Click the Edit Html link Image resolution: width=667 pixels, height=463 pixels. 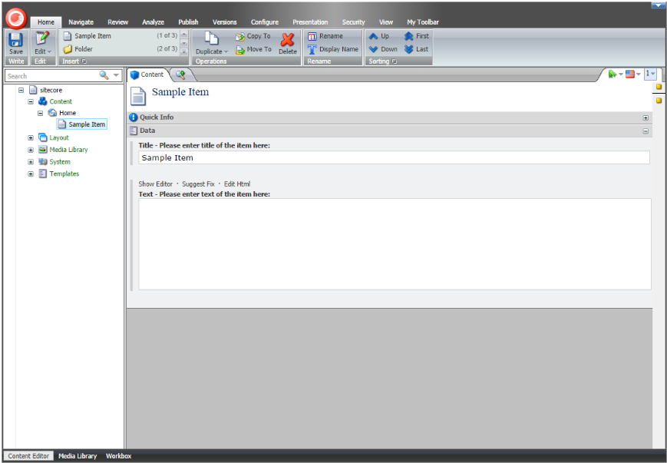(237, 184)
